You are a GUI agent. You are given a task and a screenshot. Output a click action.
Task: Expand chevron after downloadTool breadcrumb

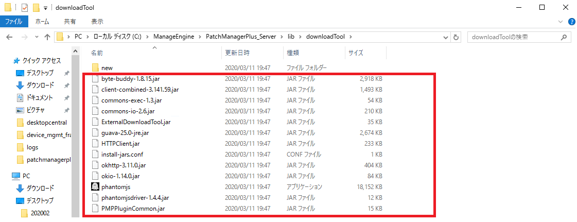351,37
